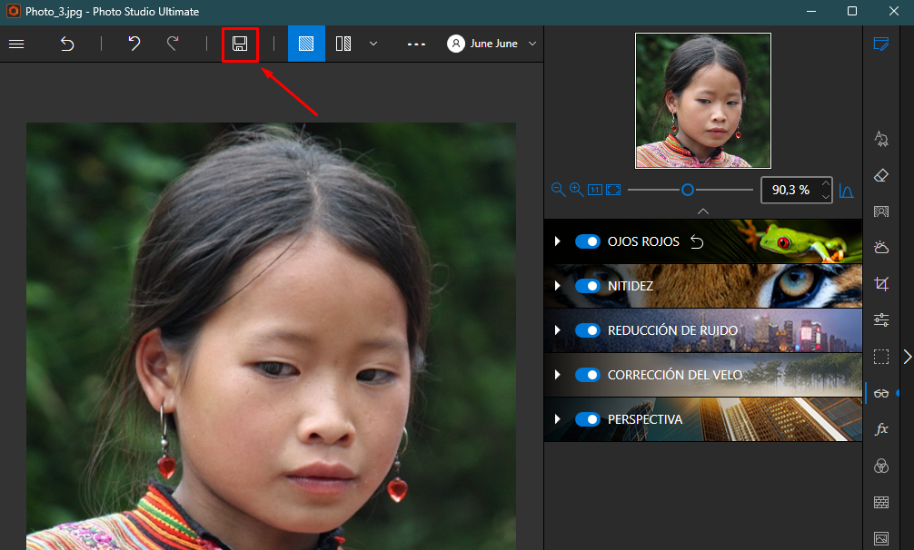Open the adjustment sliders panel
This screenshot has width=914, height=550.
coord(881,319)
